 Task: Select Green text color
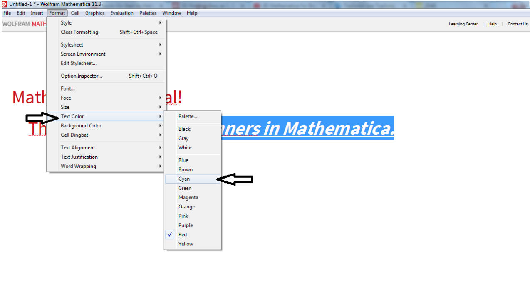[x=193, y=188]
